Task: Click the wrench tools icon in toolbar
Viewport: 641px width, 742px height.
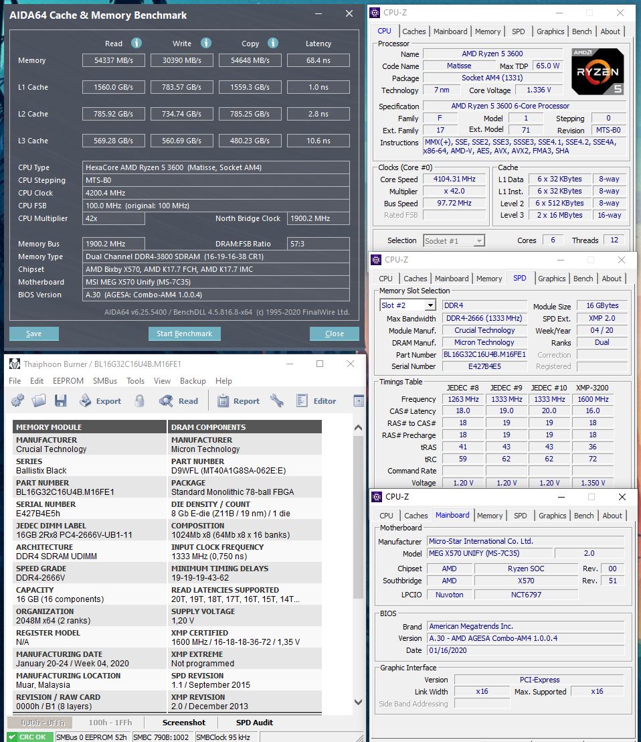Action: coord(277,401)
